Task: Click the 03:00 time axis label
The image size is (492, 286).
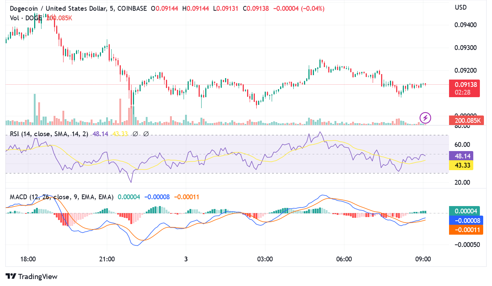Action: 265,259
